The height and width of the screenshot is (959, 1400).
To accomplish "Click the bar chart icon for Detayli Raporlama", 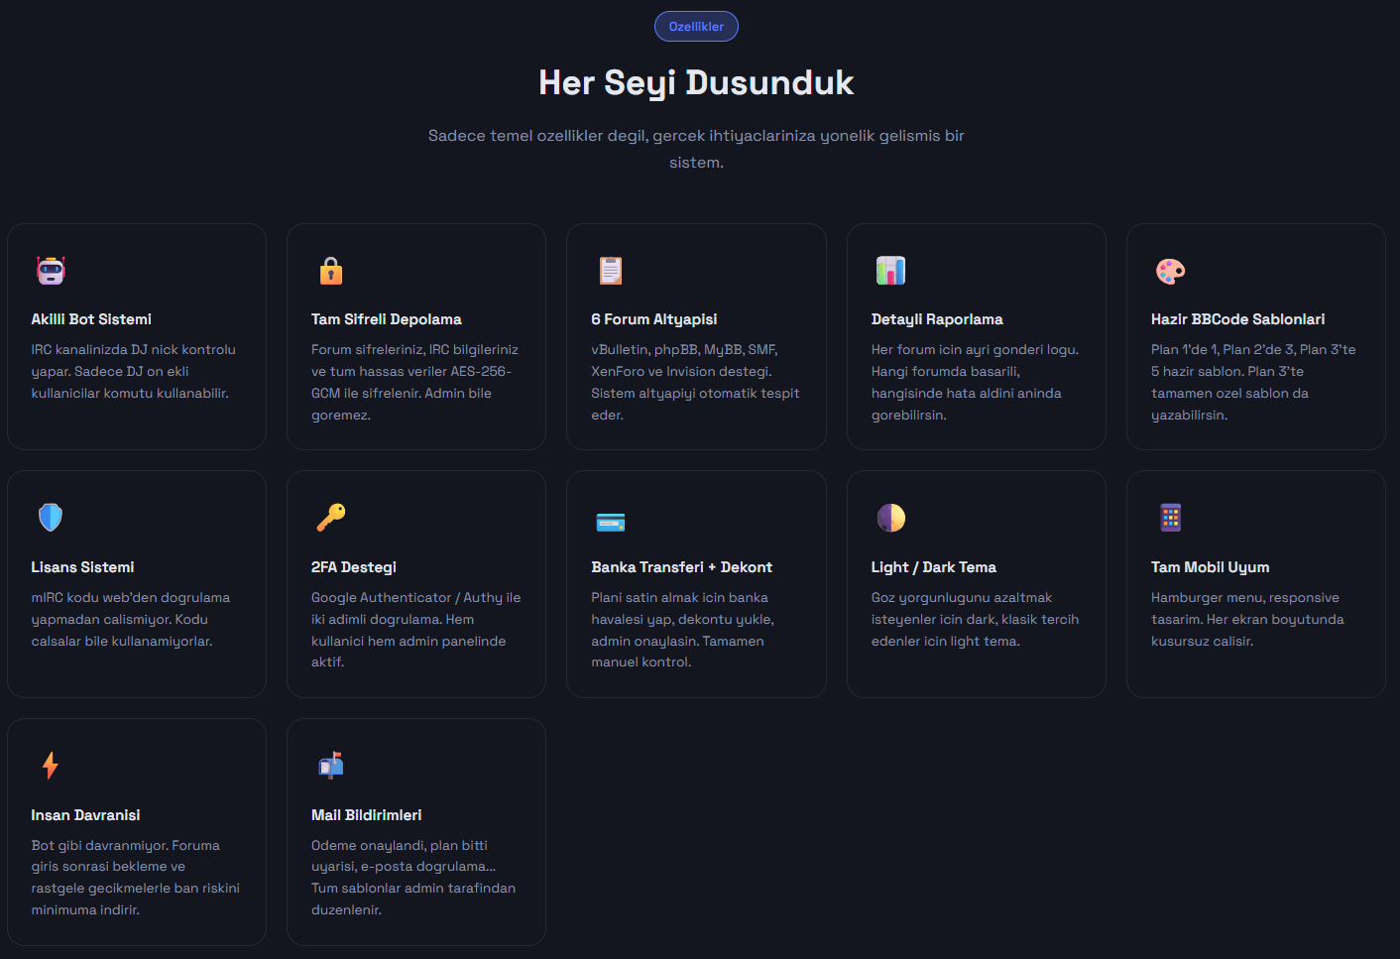I will click(x=890, y=271).
